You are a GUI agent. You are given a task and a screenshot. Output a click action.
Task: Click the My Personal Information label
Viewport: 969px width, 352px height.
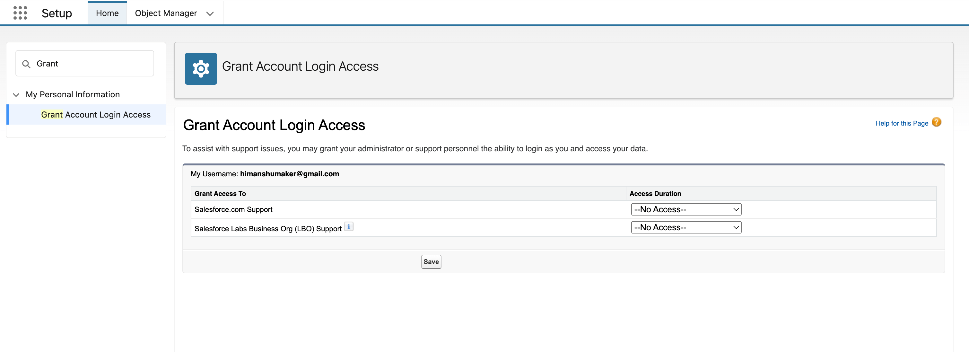[73, 94]
